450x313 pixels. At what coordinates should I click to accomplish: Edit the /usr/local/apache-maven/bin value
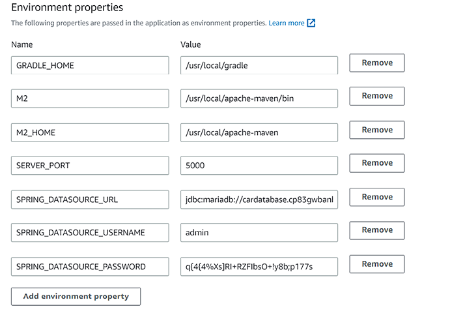pyautogui.click(x=259, y=98)
